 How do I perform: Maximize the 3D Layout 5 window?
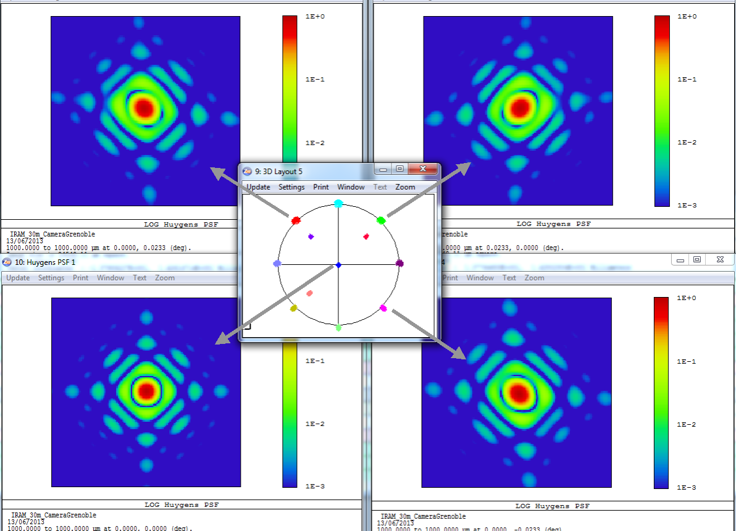click(400, 169)
